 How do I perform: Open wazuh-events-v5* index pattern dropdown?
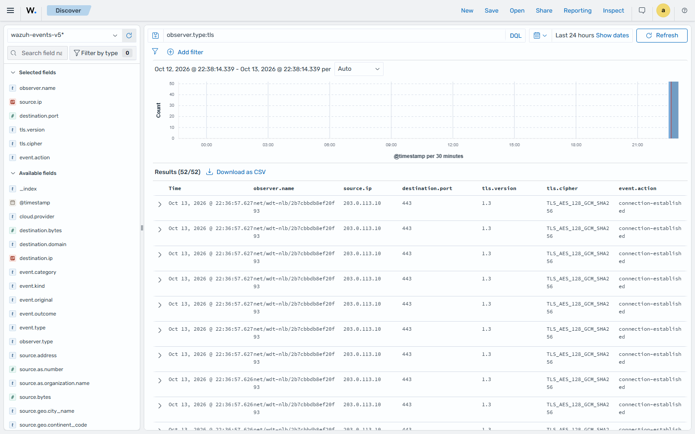pos(64,35)
